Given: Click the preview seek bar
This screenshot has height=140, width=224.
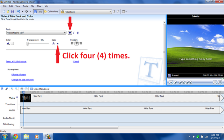Looking at the screenshot, I should 195,78.
